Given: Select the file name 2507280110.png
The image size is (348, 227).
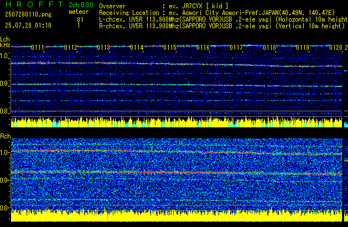Looking at the screenshot, I should [x=28, y=14].
